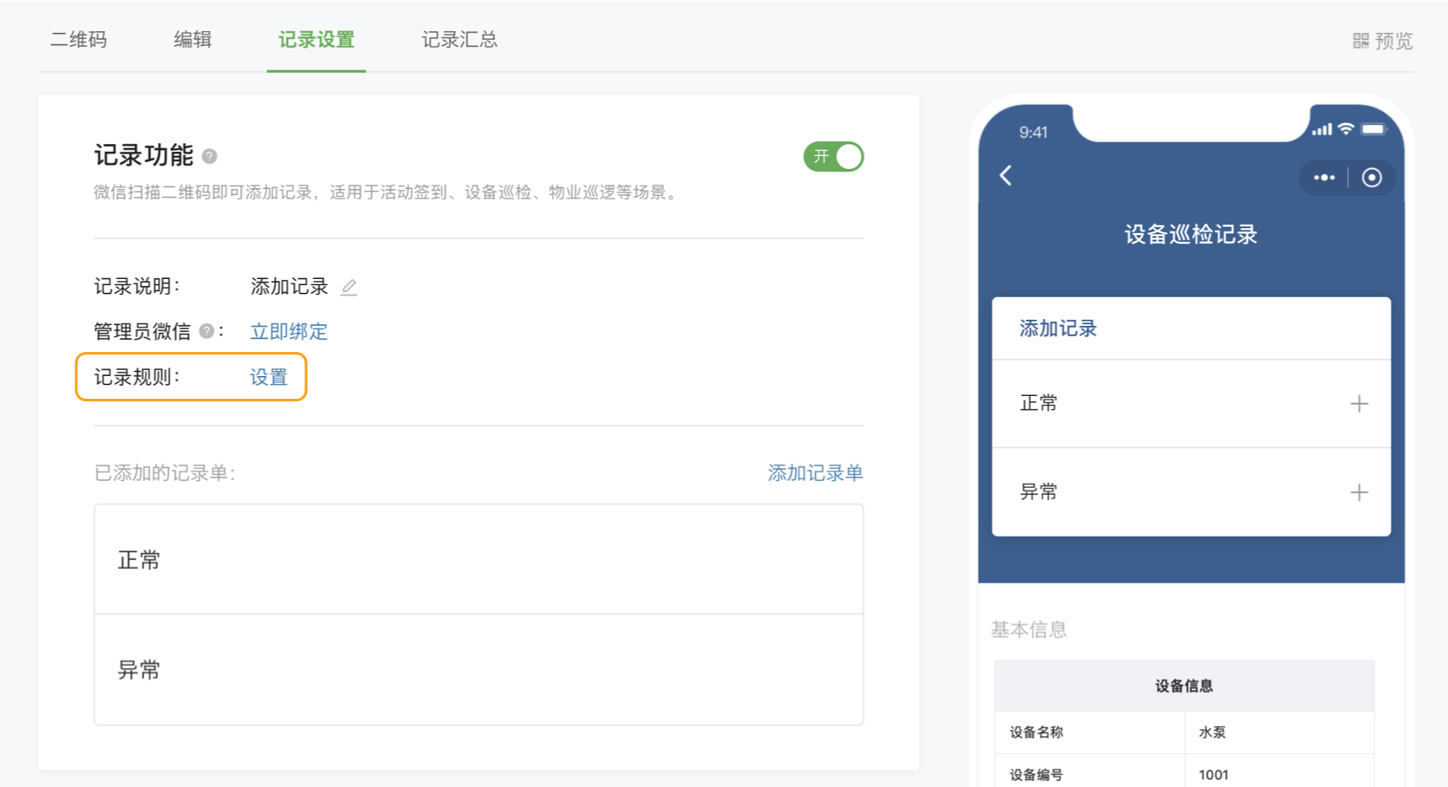Tap plus icon beside 正常 in preview
This screenshot has height=787, width=1448.
tap(1359, 404)
